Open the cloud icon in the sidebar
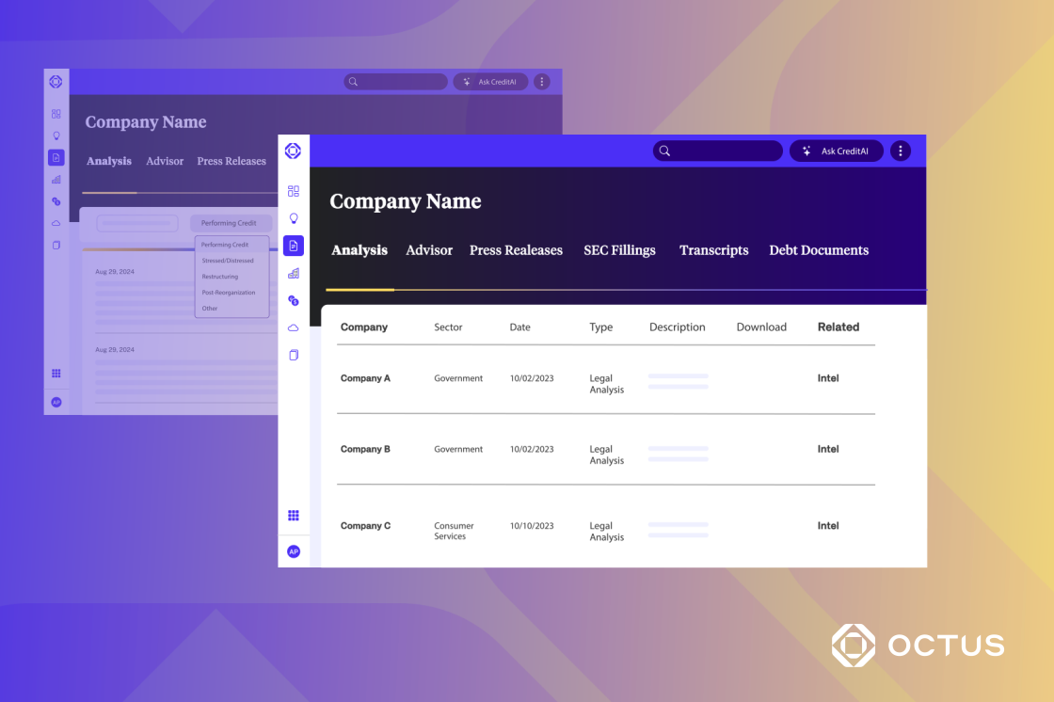Viewport: 1054px width, 702px height. pyautogui.click(x=294, y=327)
